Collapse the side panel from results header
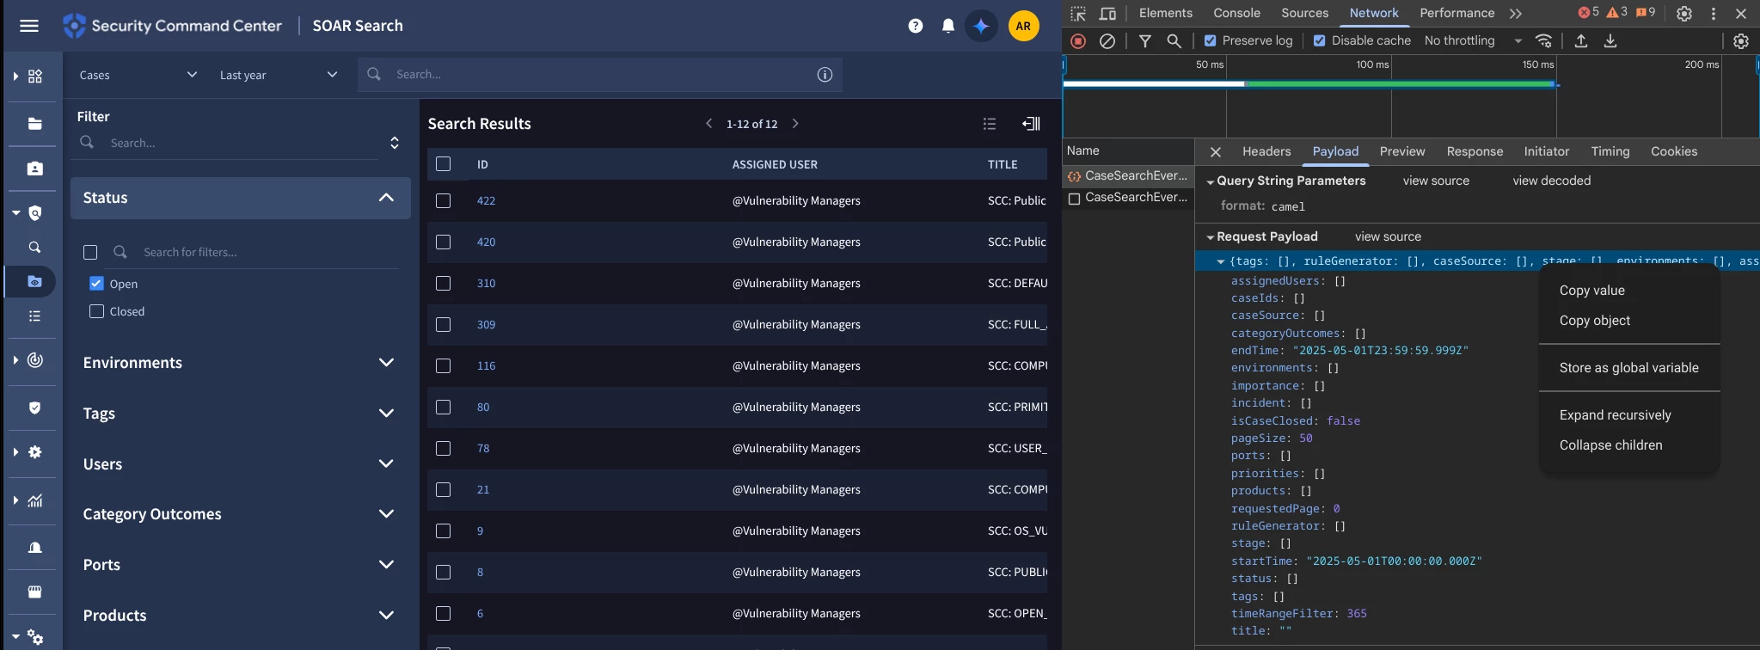This screenshot has width=1760, height=650. [x=1031, y=124]
